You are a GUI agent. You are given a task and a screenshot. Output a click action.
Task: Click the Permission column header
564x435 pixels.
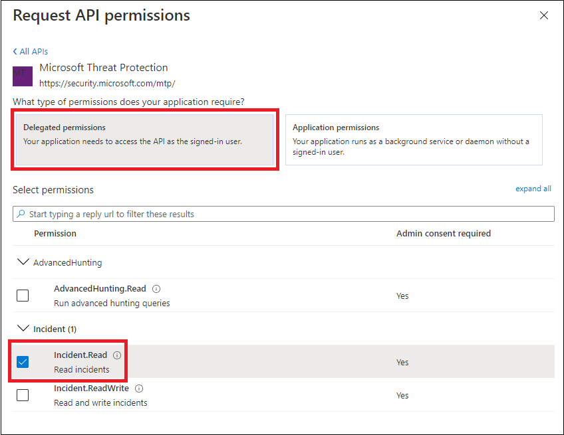[x=55, y=234]
